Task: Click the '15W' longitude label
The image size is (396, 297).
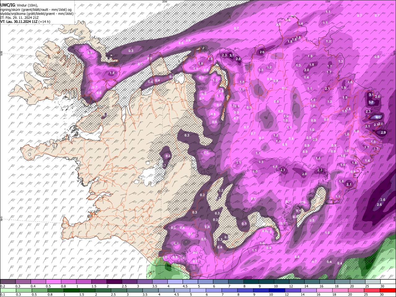Action: (x=328, y=2)
